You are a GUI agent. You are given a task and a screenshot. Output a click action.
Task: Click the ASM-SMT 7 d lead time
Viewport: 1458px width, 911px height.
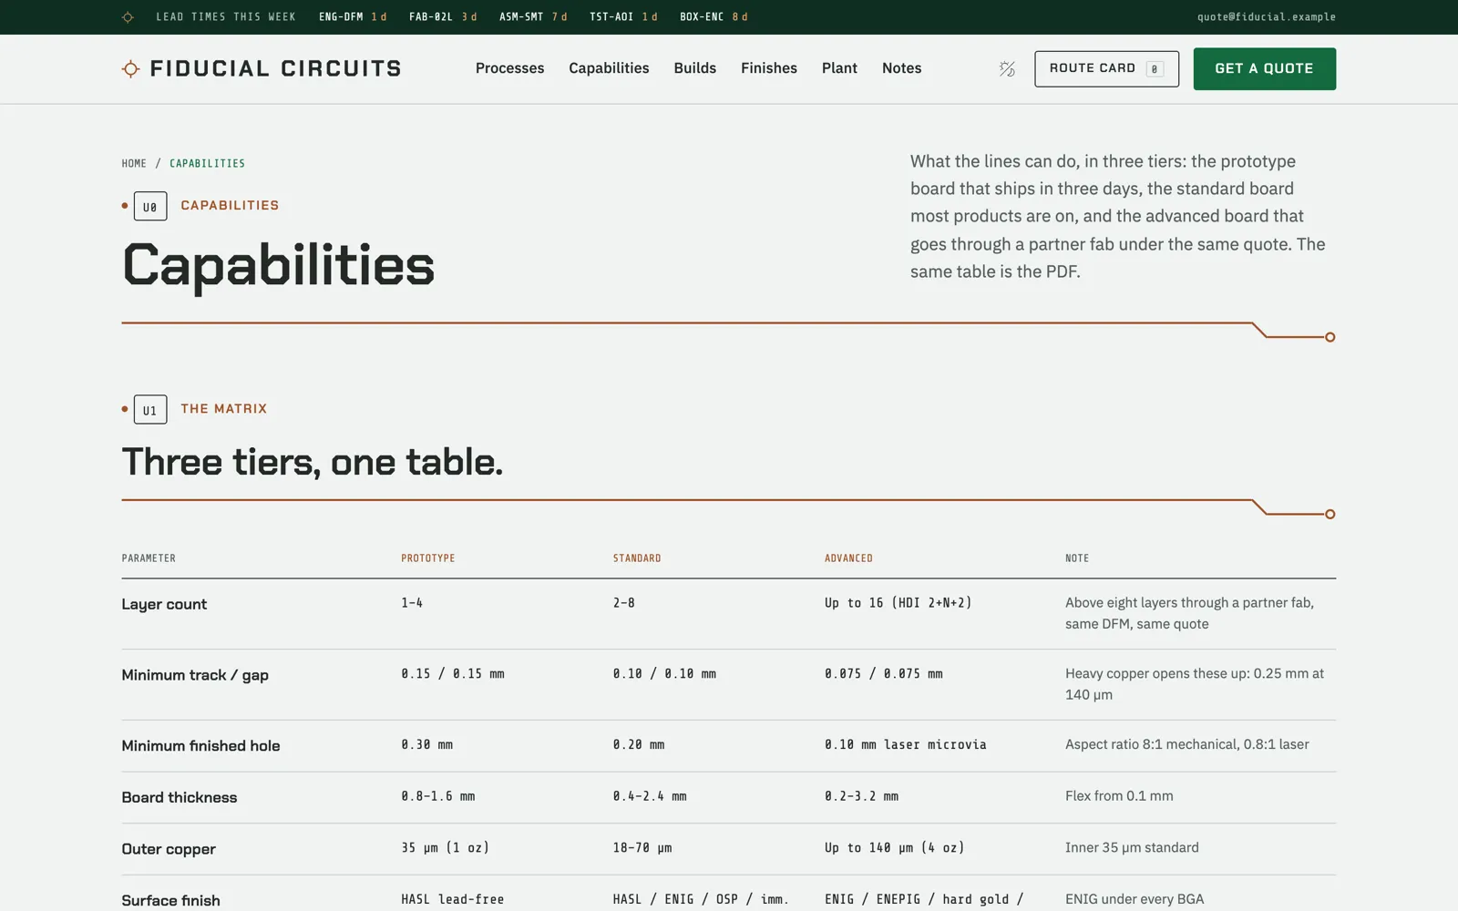click(533, 17)
